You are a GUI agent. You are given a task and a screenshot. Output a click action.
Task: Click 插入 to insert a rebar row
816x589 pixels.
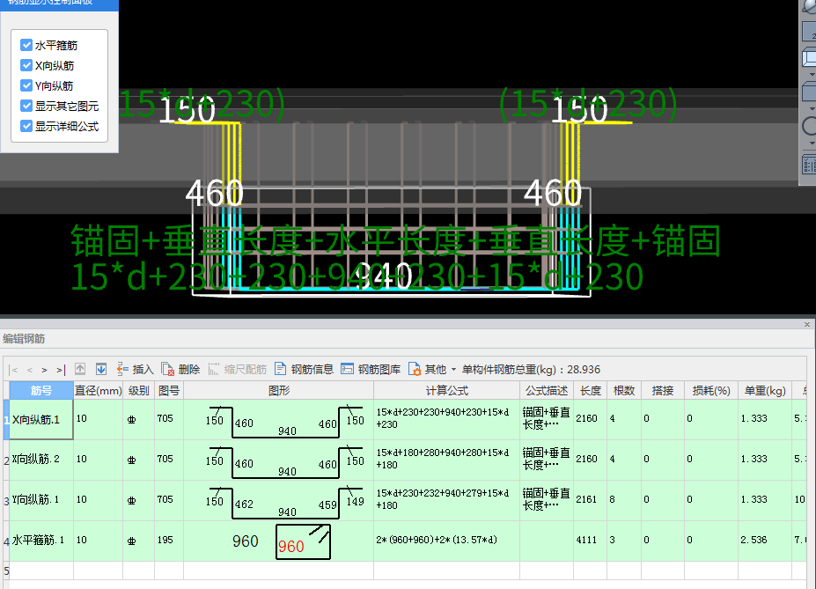coord(136,370)
